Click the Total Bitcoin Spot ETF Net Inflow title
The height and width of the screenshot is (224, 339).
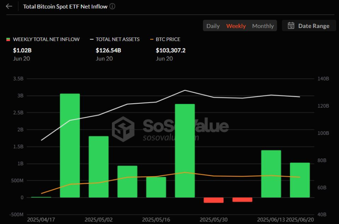(x=65, y=6)
